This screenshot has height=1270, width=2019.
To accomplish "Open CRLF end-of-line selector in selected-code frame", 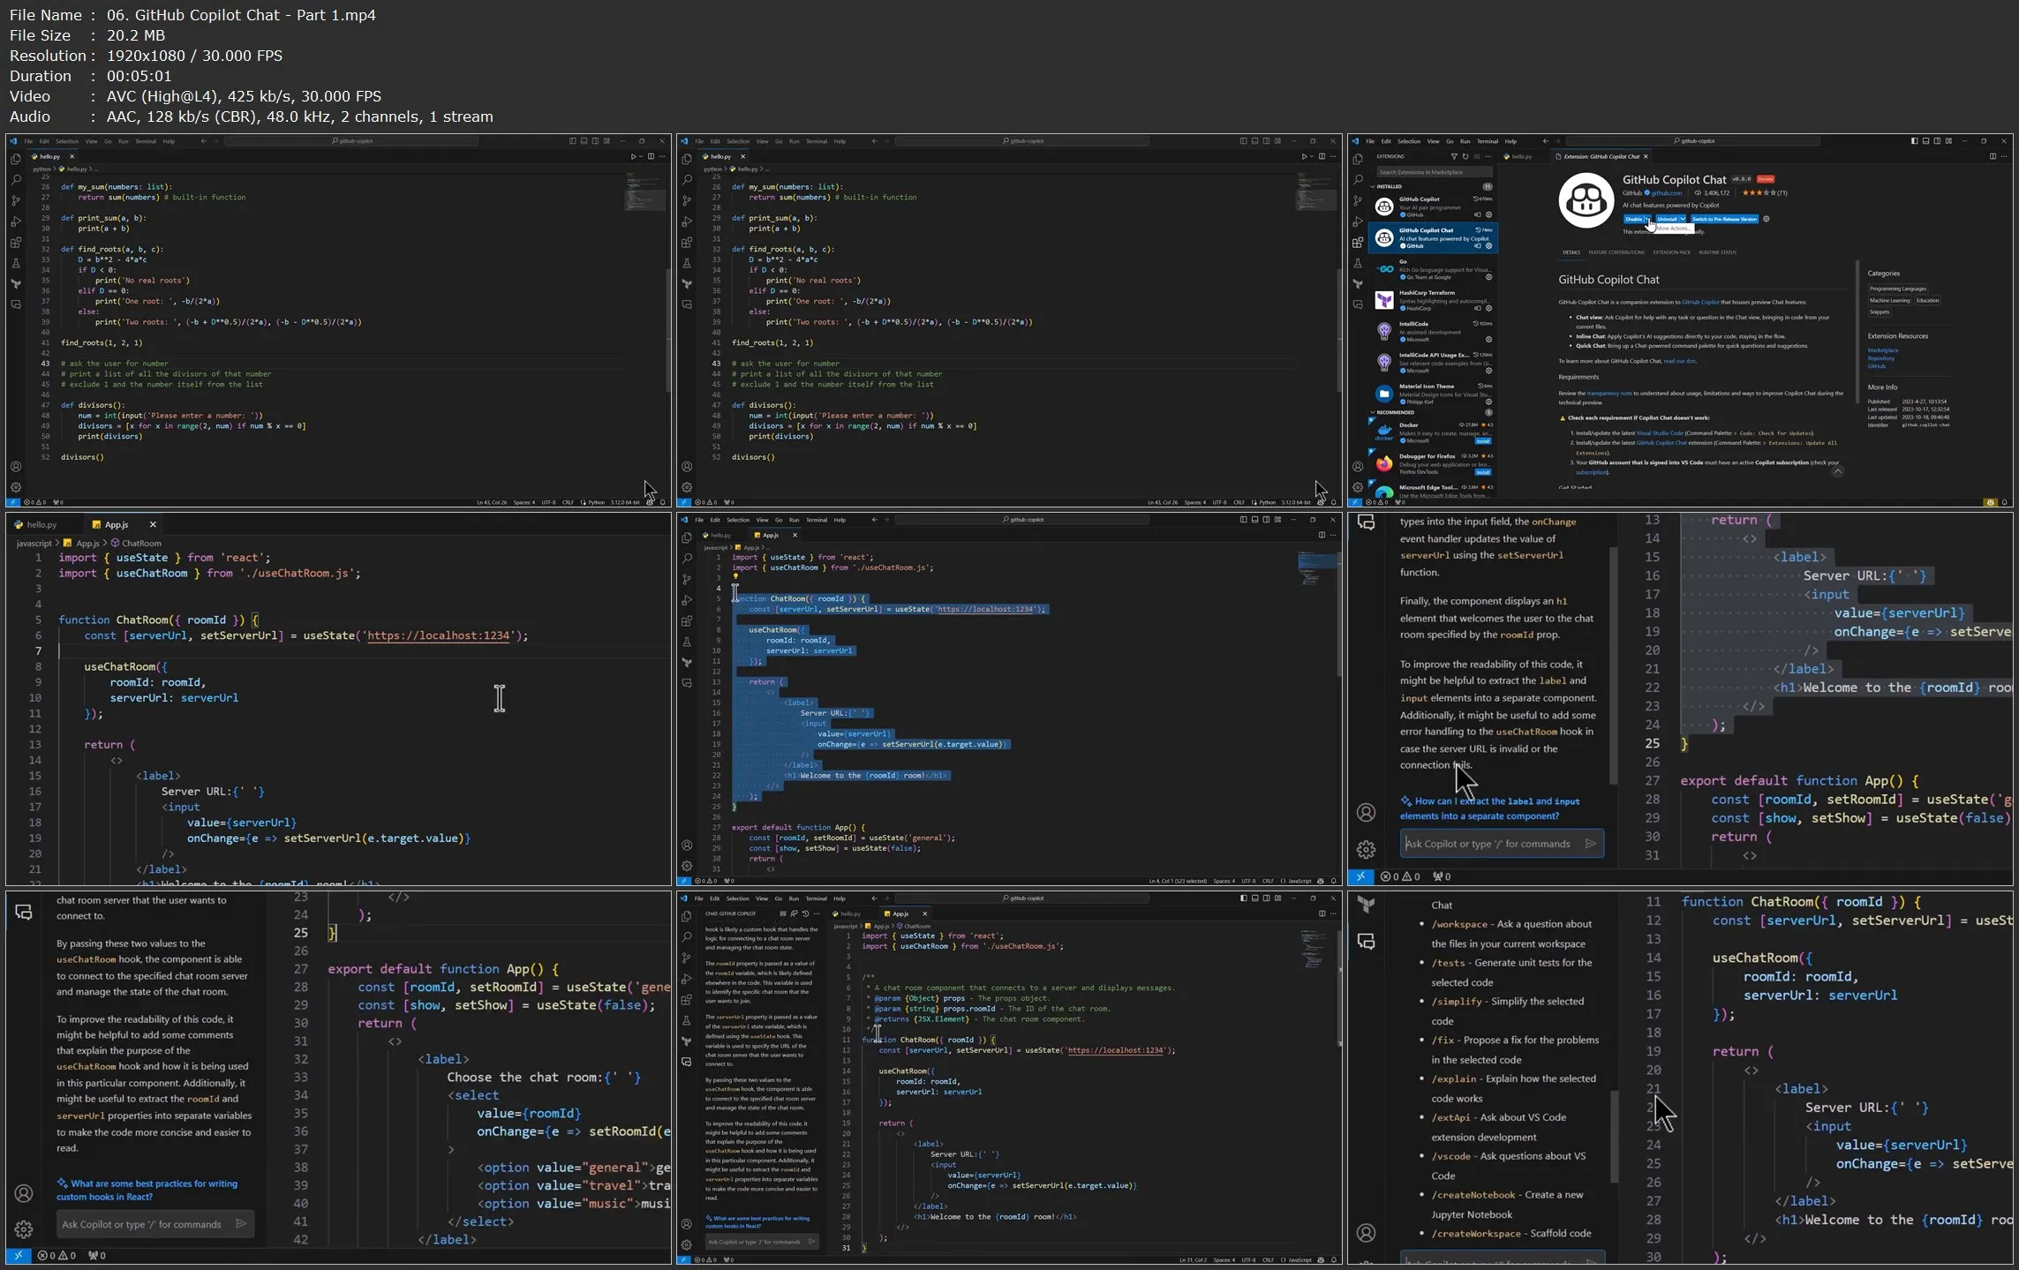I will 1268,881.
